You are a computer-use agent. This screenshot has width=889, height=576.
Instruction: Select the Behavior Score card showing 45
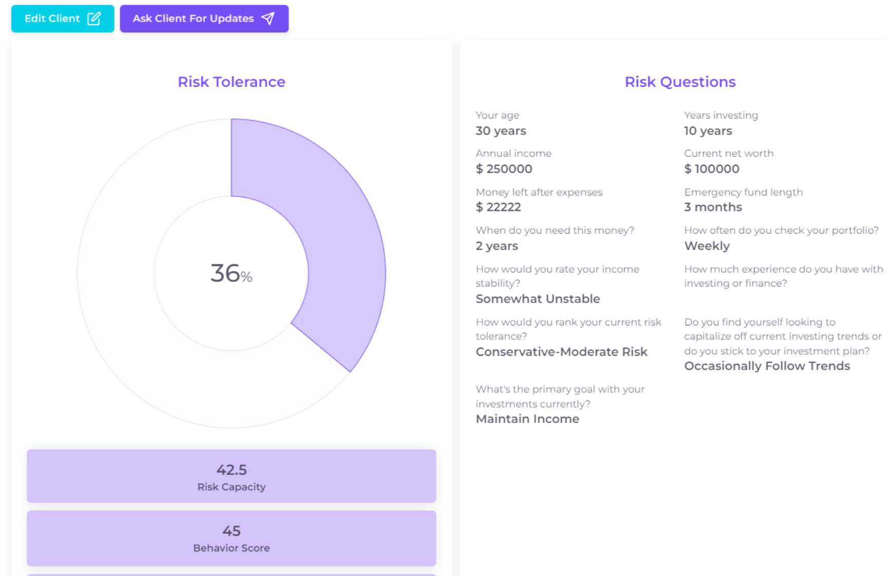(x=231, y=538)
